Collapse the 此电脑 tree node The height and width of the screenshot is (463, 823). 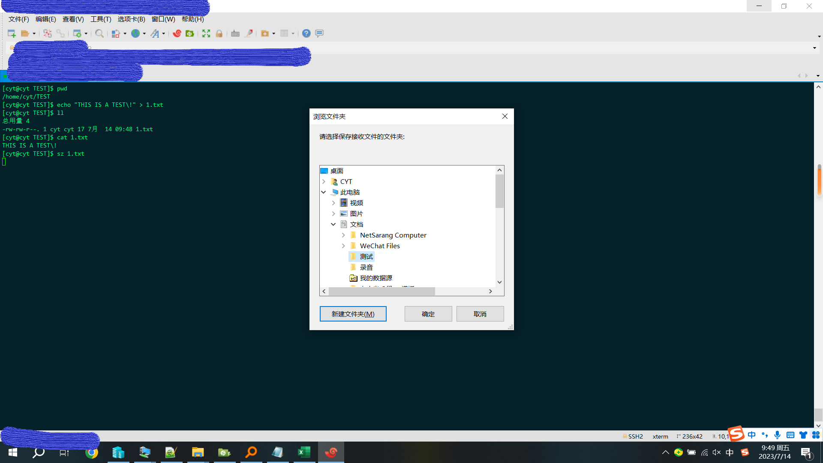coord(324,192)
